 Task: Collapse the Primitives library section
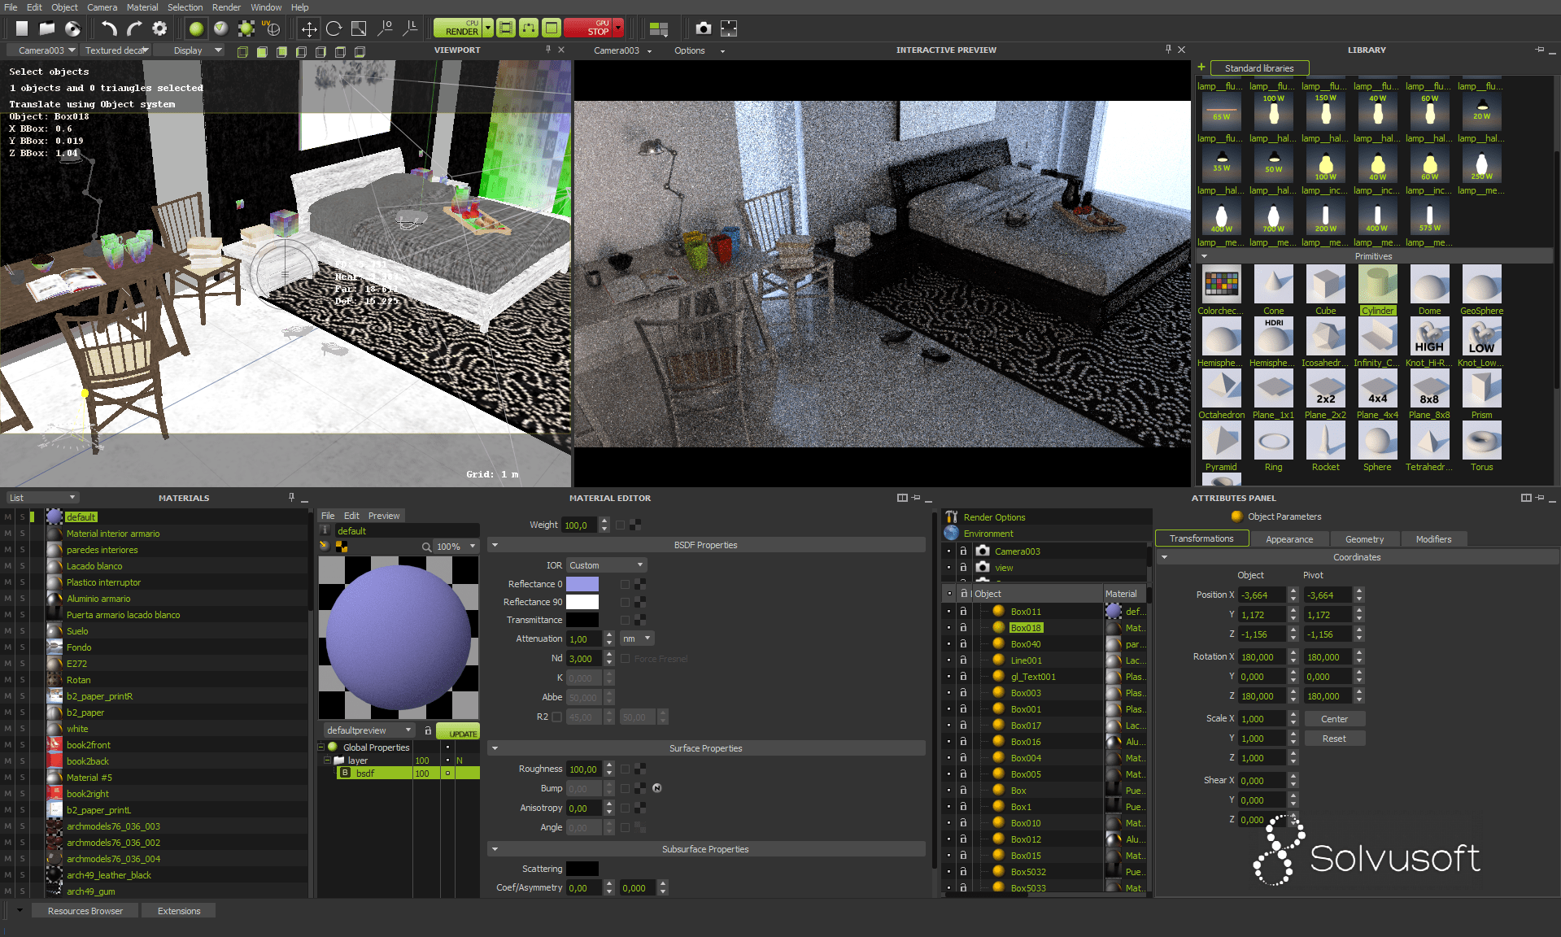[1205, 256]
